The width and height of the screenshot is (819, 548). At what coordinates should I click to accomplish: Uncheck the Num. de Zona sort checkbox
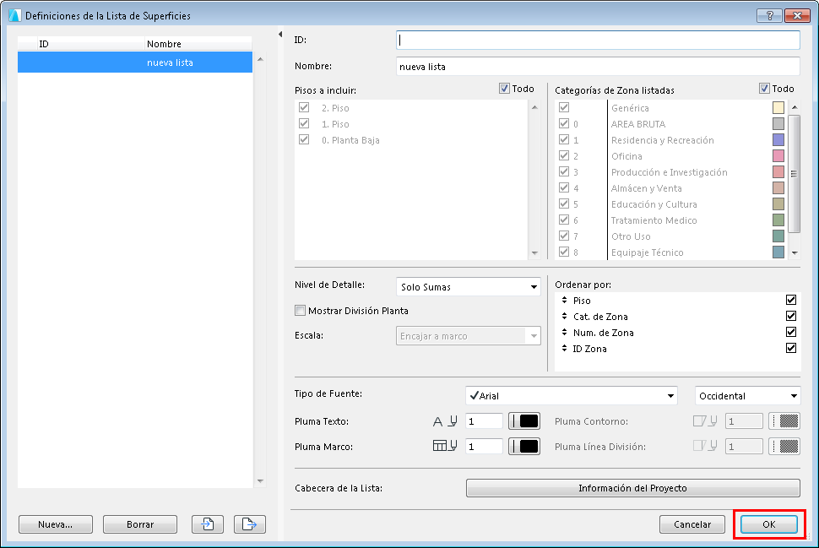point(791,332)
